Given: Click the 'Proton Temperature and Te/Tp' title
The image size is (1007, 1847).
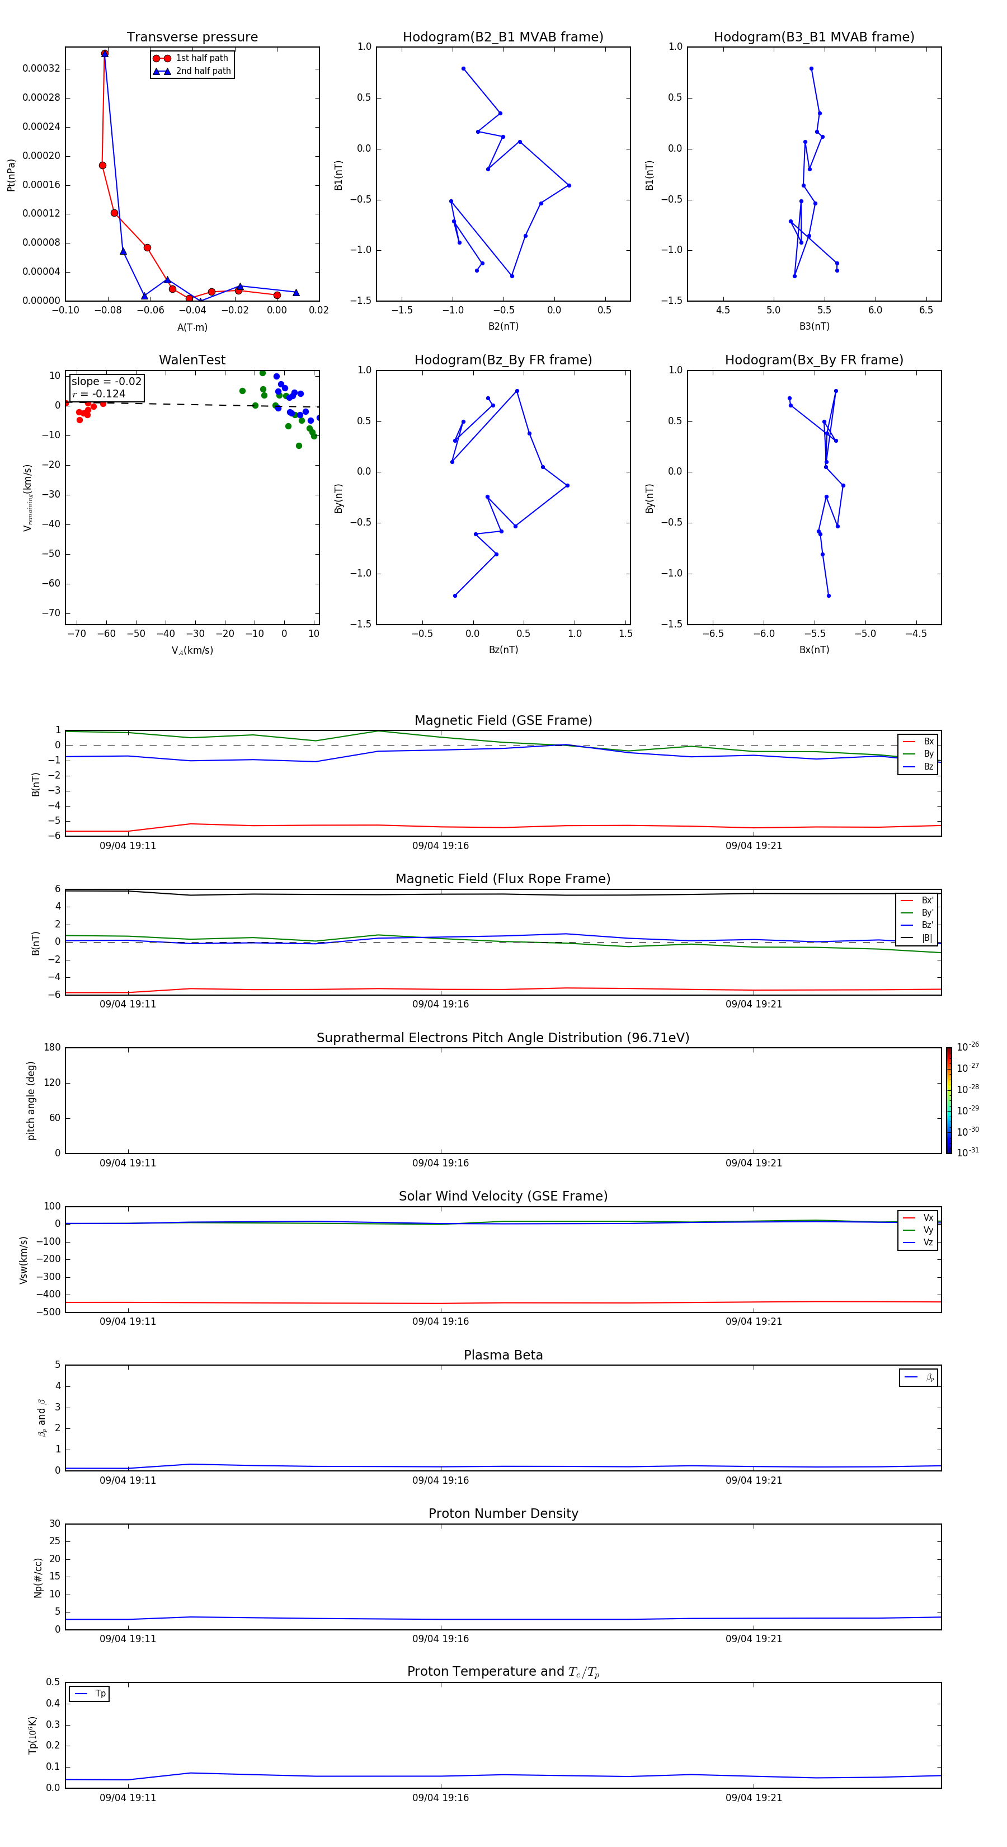Looking at the screenshot, I should (x=503, y=1672).
